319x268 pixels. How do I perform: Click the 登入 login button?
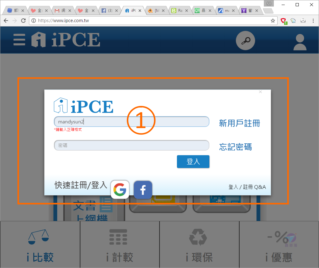click(x=193, y=161)
